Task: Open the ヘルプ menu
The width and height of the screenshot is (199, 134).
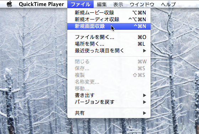Action: coord(168,4)
